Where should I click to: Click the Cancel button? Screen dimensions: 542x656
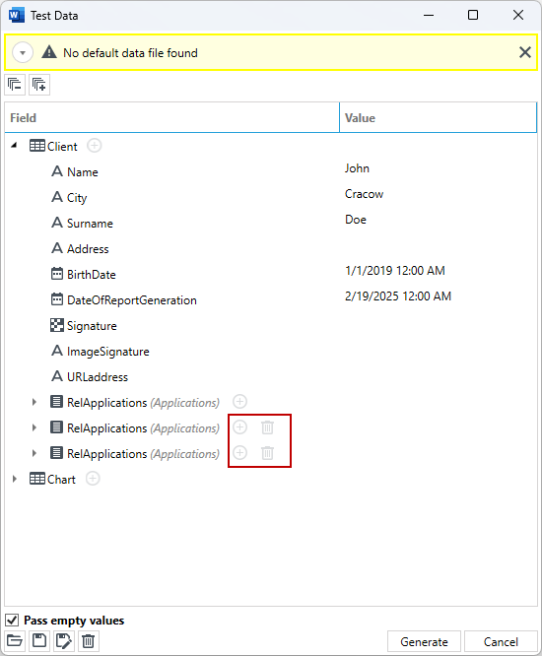click(x=501, y=641)
